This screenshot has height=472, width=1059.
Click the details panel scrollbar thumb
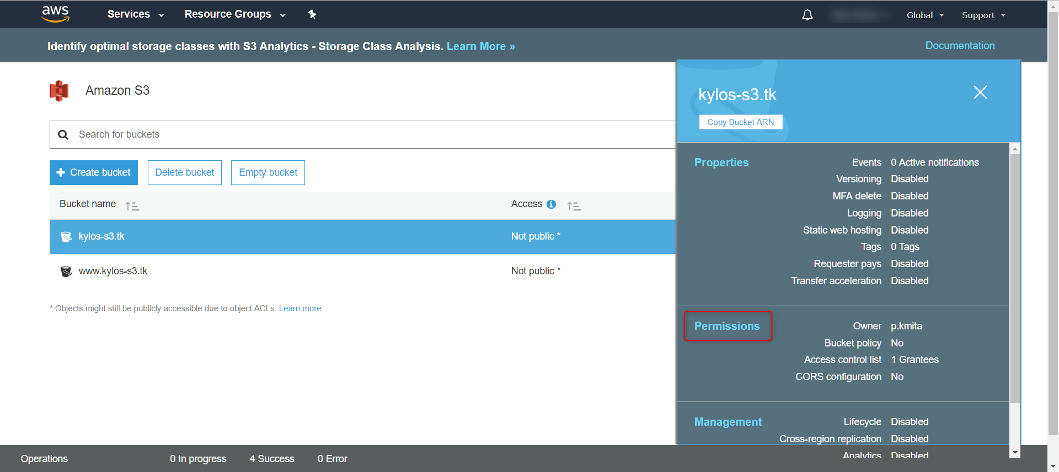1015,279
